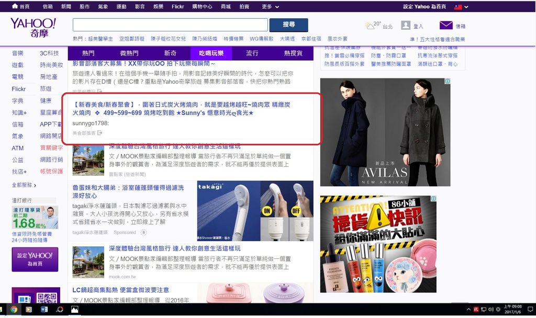Click the takagi shower head image
Image resolution: width=536 pixels, height=318 pixels.
coord(255,211)
